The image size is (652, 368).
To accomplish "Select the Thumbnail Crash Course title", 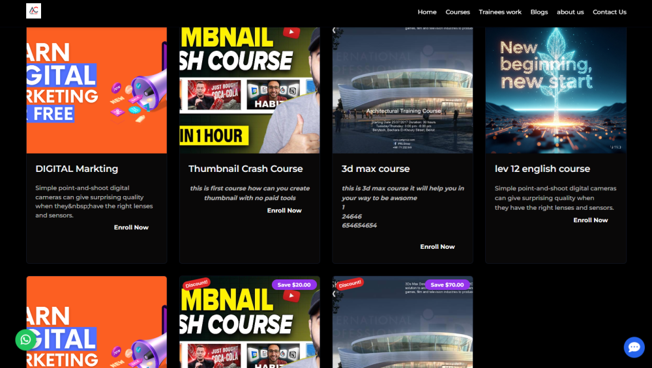I will [x=246, y=169].
